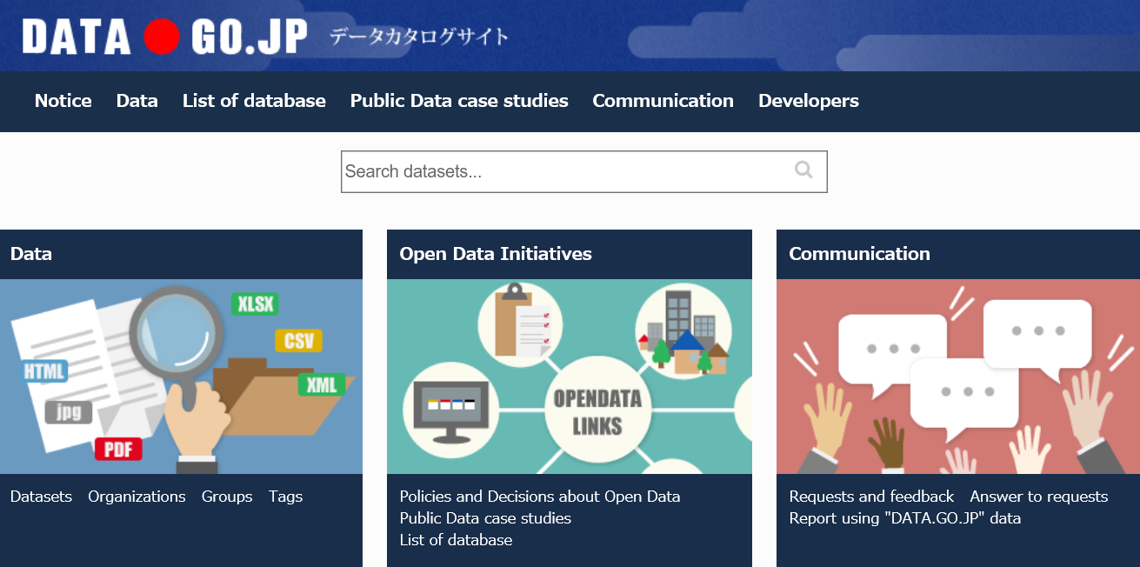Image resolution: width=1140 pixels, height=567 pixels.
Task: Click the Communication speech bubbles illustration
Action: (958, 377)
